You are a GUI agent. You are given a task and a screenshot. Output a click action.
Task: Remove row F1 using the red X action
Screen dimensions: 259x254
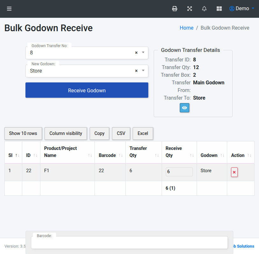(234, 172)
